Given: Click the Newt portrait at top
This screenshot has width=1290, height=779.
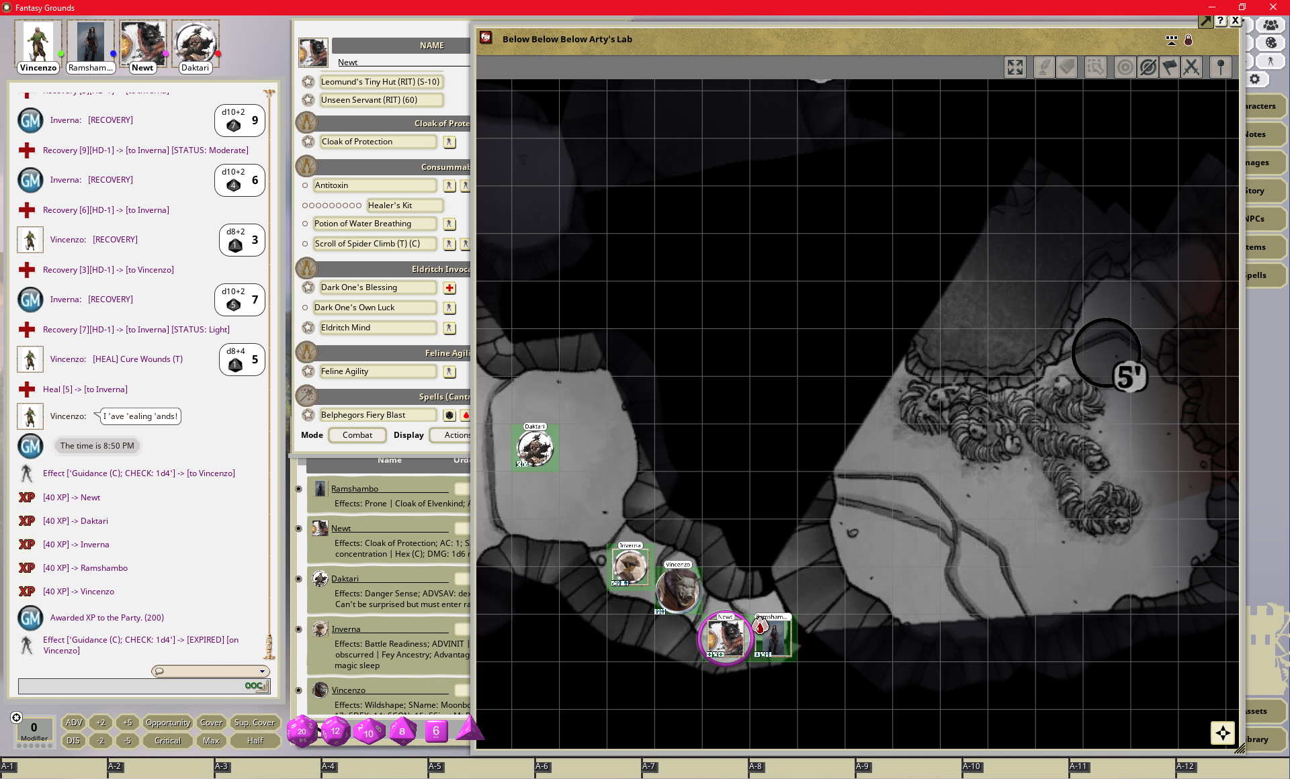Looking at the screenshot, I should pyautogui.click(x=142, y=42).
